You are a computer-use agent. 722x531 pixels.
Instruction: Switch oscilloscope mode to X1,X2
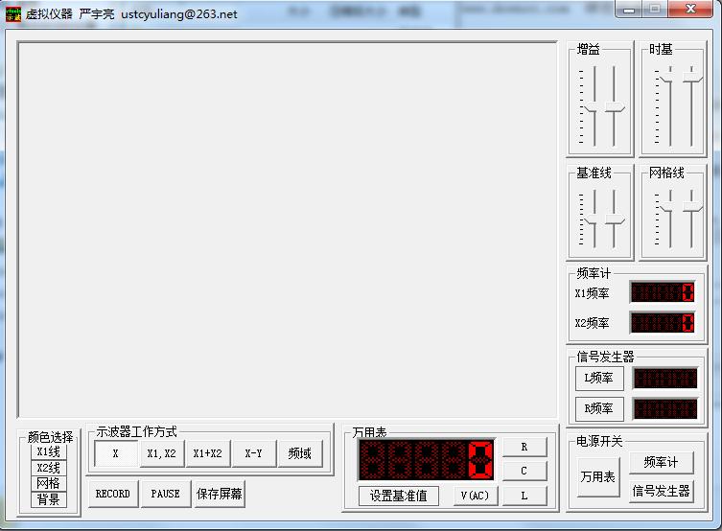coord(162,453)
